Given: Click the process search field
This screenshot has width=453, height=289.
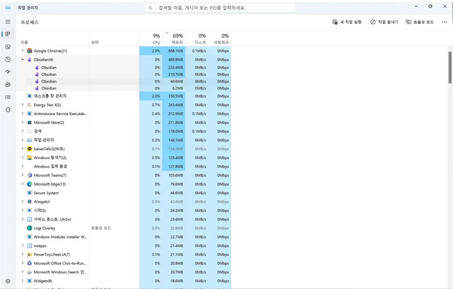Looking at the screenshot, I should click(x=220, y=8).
